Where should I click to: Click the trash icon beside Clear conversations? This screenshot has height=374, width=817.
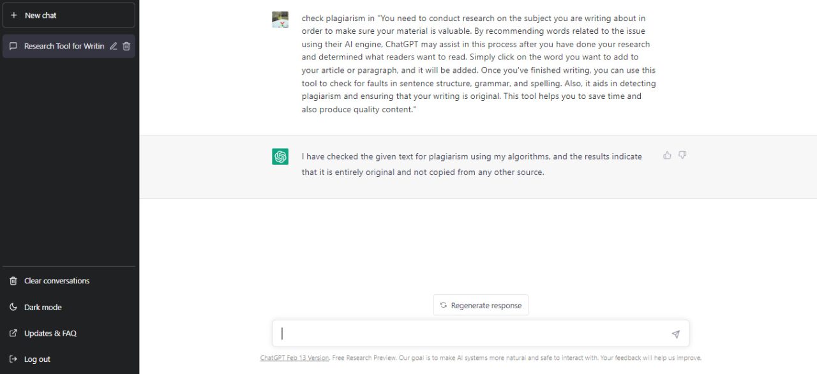[13, 281]
